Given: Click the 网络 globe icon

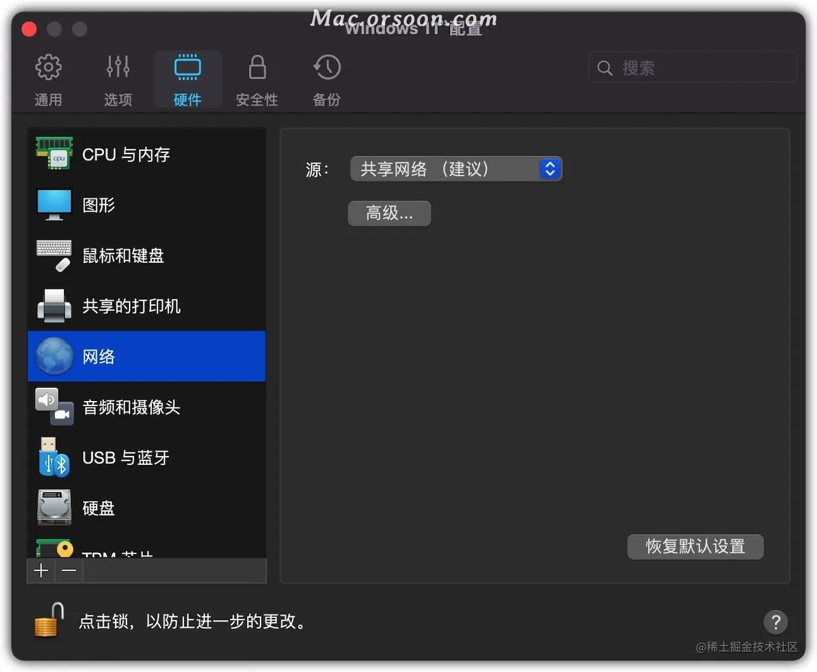Looking at the screenshot, I should tap(54, 356).
